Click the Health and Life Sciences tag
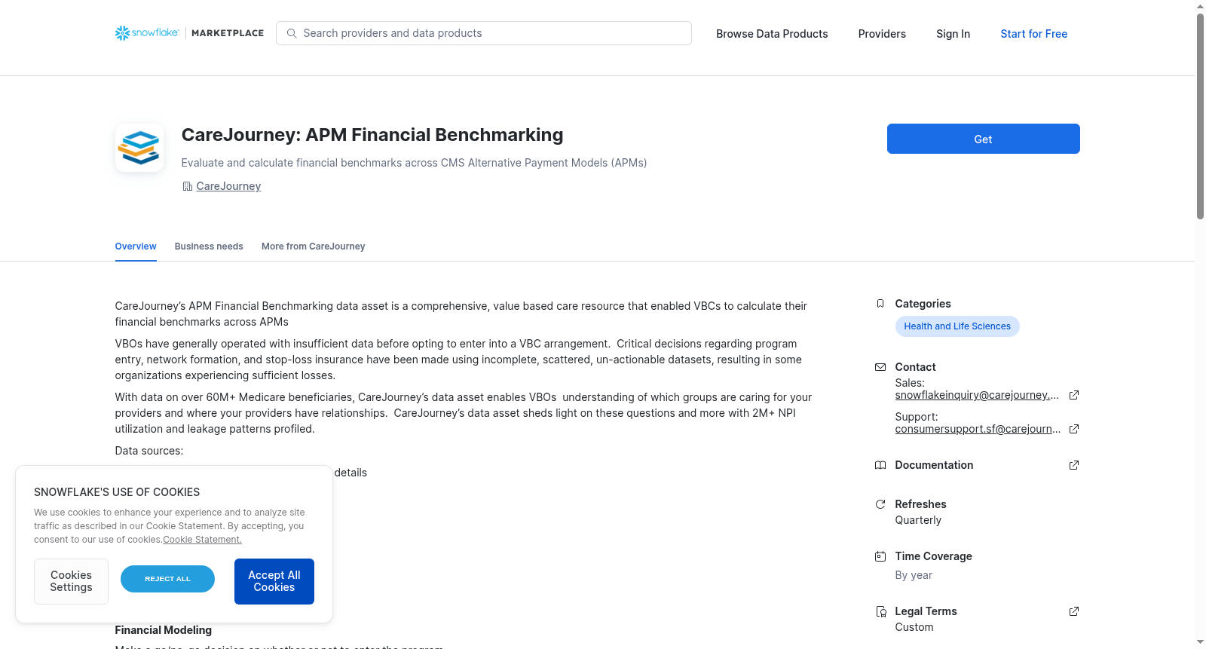 coord(957,326)
